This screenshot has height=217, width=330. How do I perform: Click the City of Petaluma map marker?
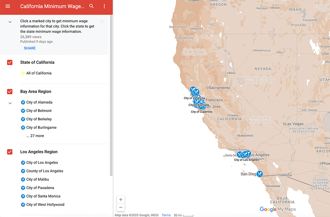point(193,90)
